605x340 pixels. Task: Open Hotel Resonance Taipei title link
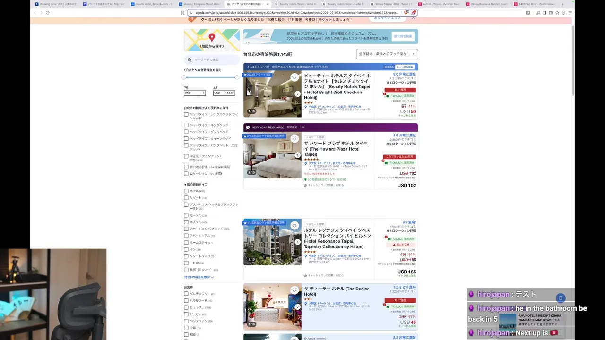click(337, 238)
